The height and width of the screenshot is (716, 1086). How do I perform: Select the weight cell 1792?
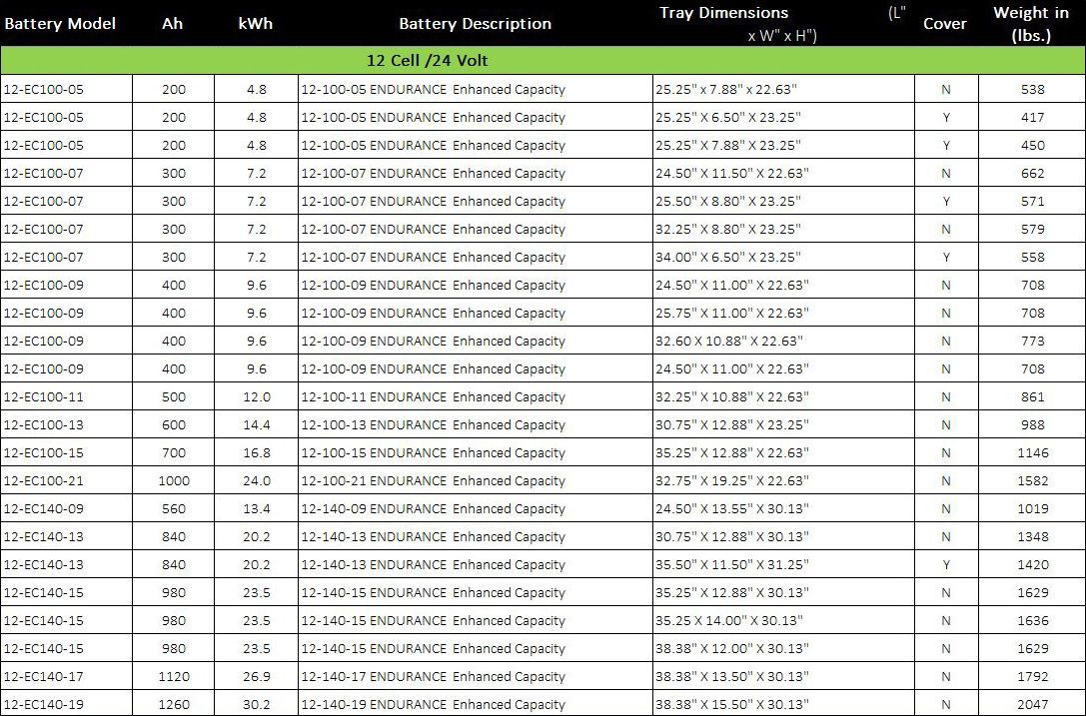point(1032,676)
